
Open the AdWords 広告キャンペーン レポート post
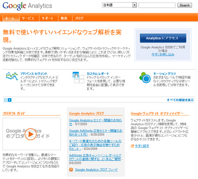pos(95,157)
